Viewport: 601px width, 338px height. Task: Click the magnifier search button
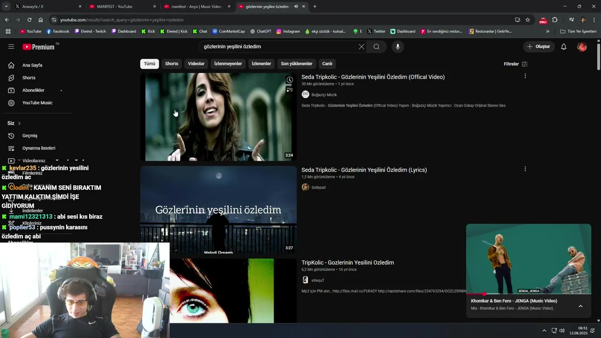coord(377,46)
